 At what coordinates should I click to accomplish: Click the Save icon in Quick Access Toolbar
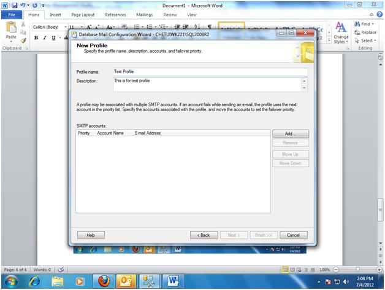pos(15,5)
